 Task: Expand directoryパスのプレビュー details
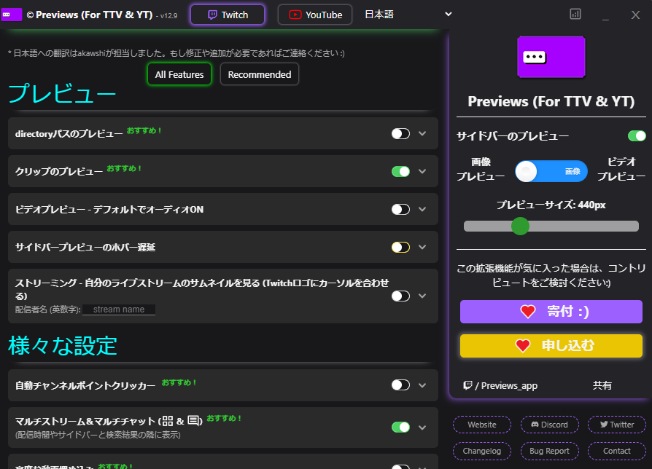[x=422, y=134]
